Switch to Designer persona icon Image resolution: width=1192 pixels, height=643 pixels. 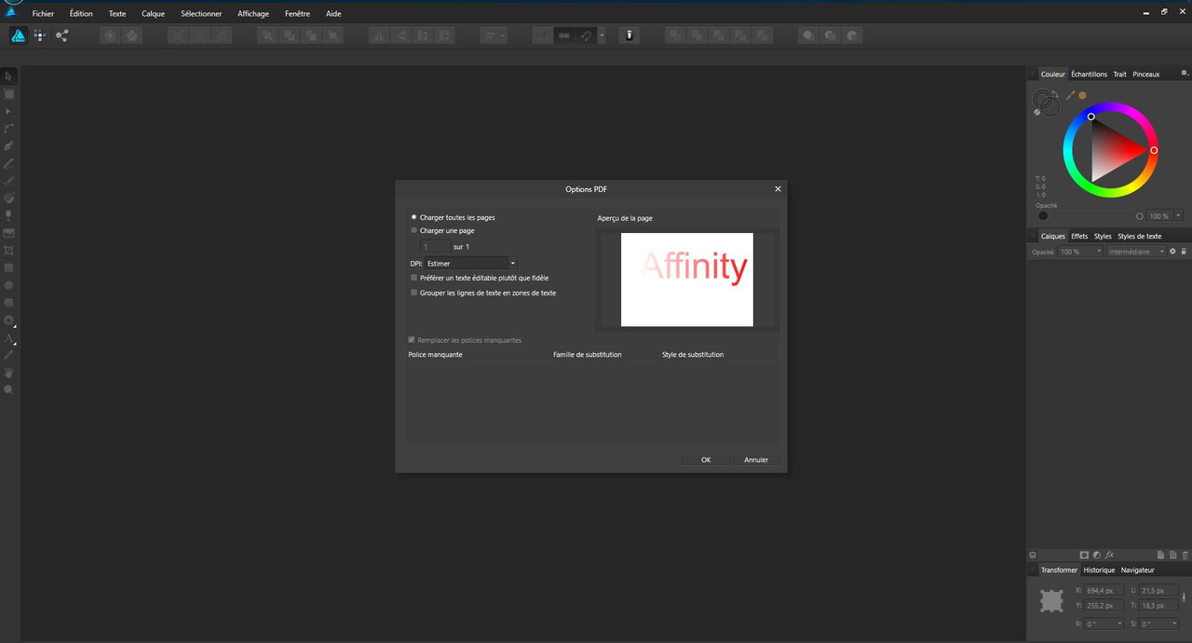[x=18, y=35]
